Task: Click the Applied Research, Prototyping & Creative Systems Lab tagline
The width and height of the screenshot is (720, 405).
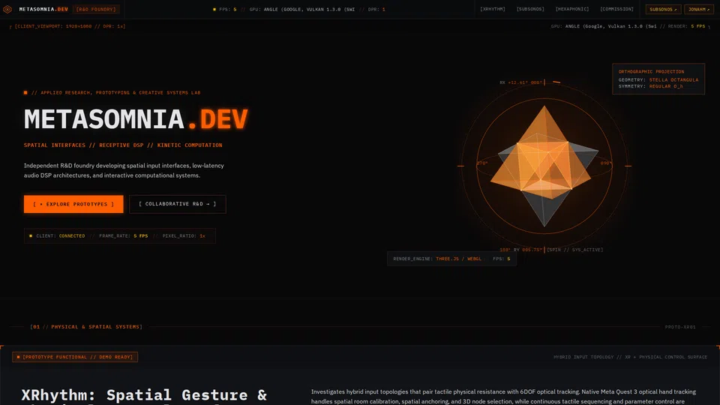Action: pyautogui.click(x=115, y=93)
